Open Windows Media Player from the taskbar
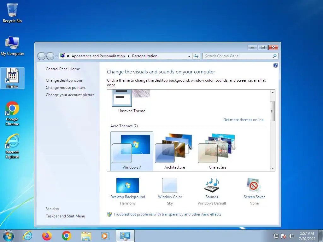323x242 pixels. point(105,236)
